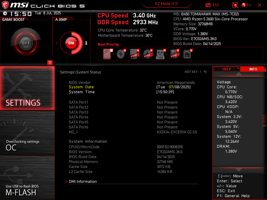Toggle the A-XMP switch currently ON
Viewport: 267px width, 200px height.
coord(71,43)
